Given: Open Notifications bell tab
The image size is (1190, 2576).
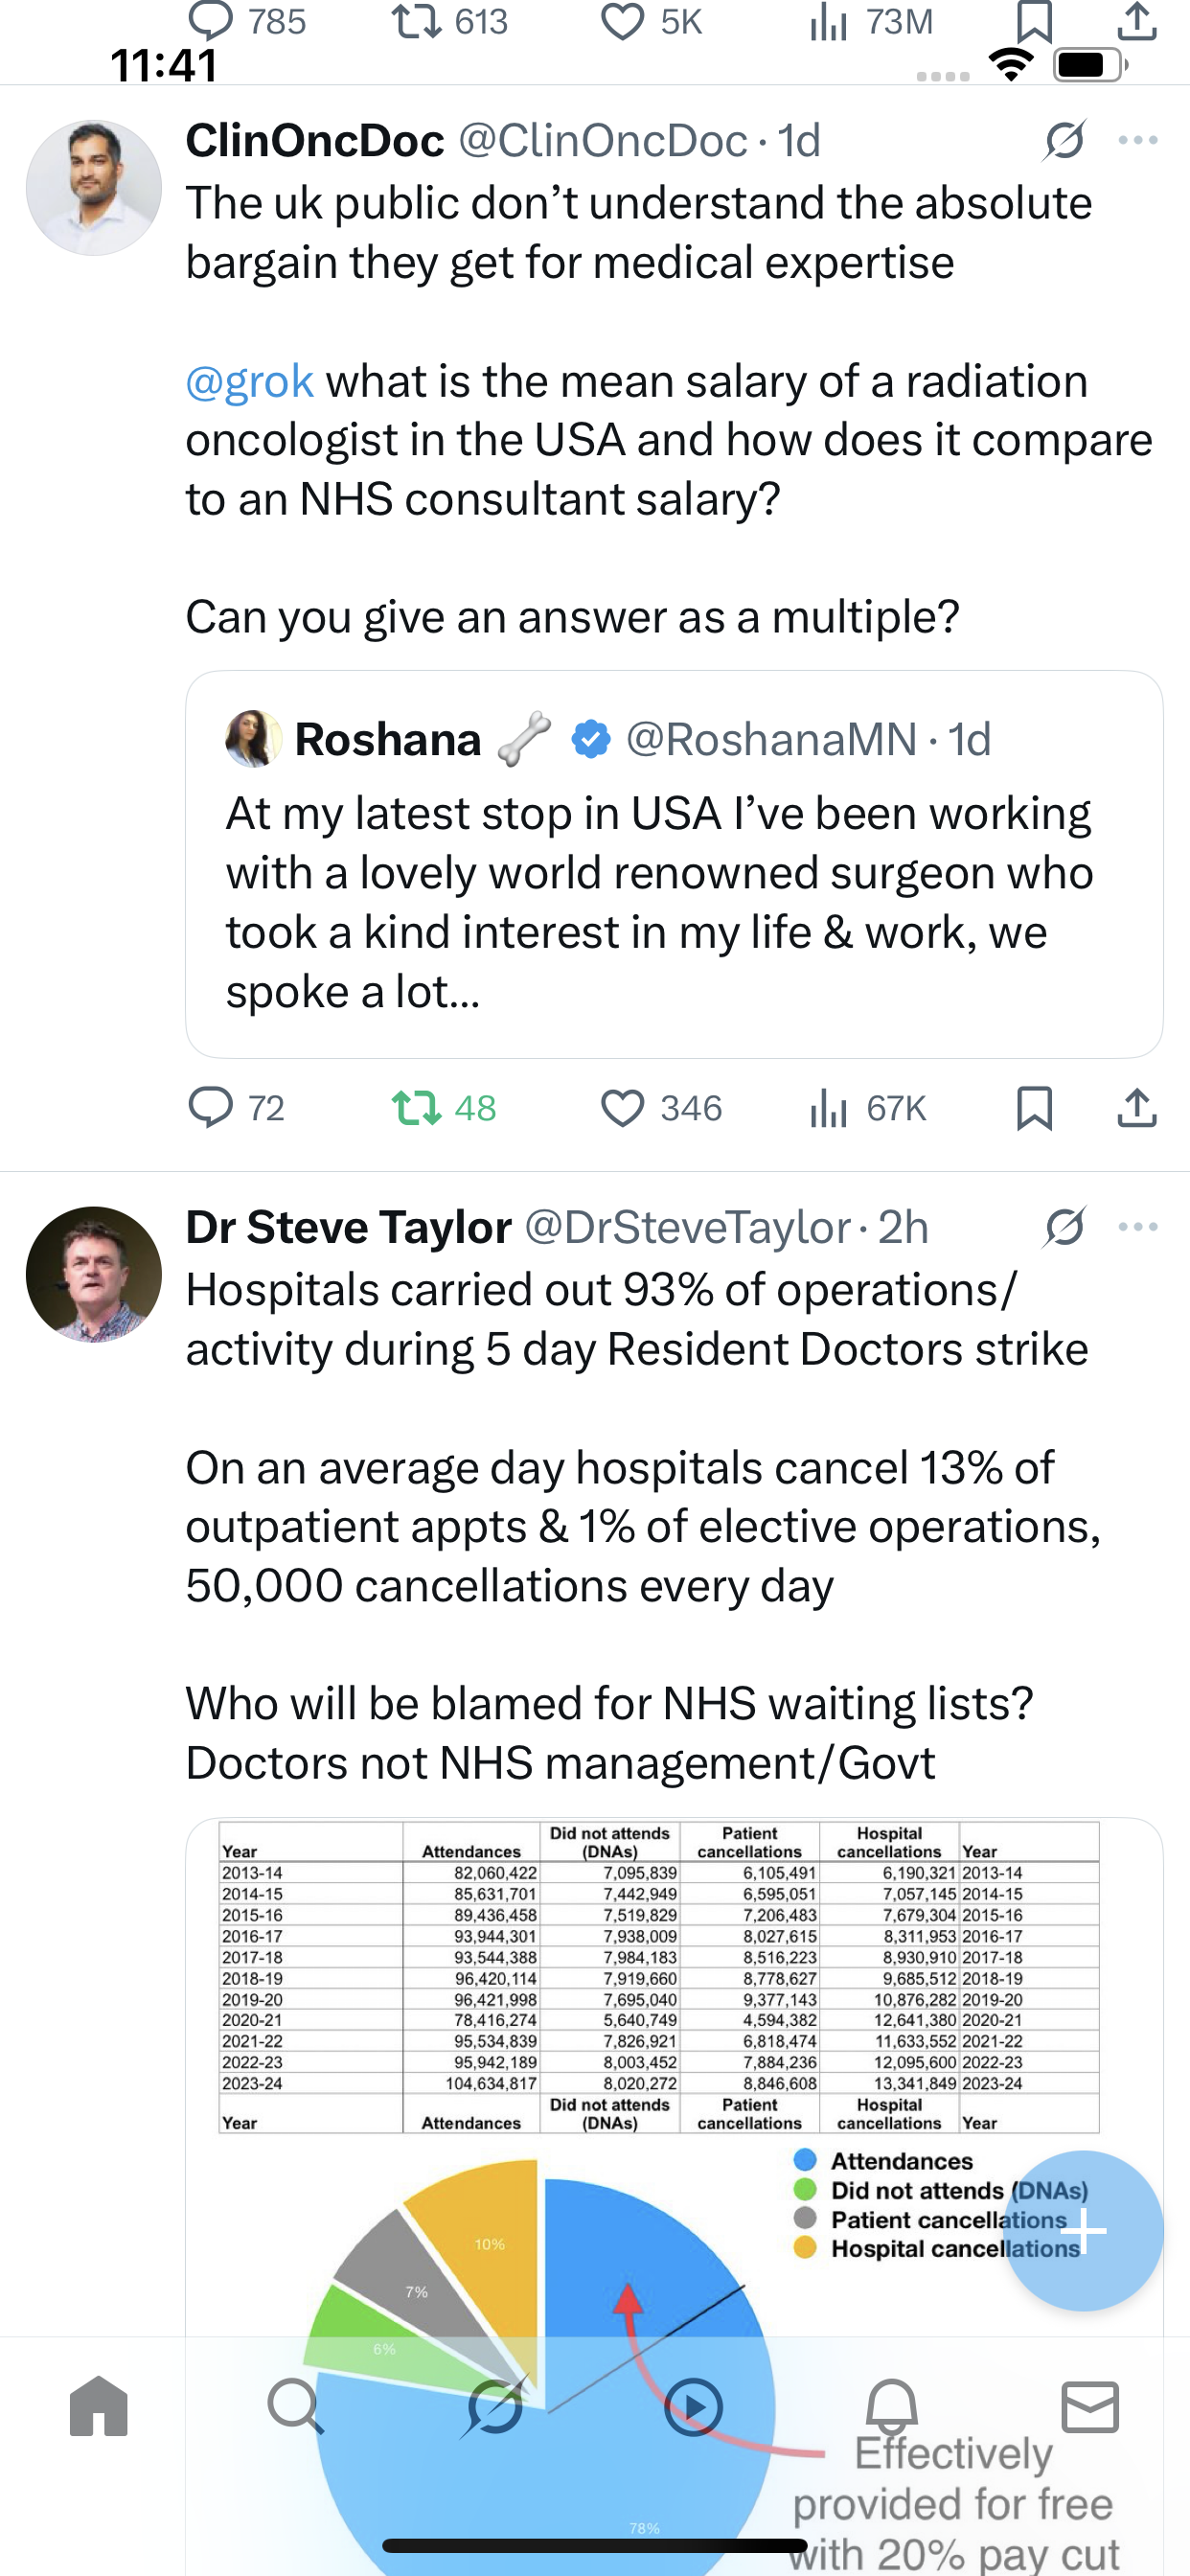Looking at the screenshot, I should pos(891,2406).
